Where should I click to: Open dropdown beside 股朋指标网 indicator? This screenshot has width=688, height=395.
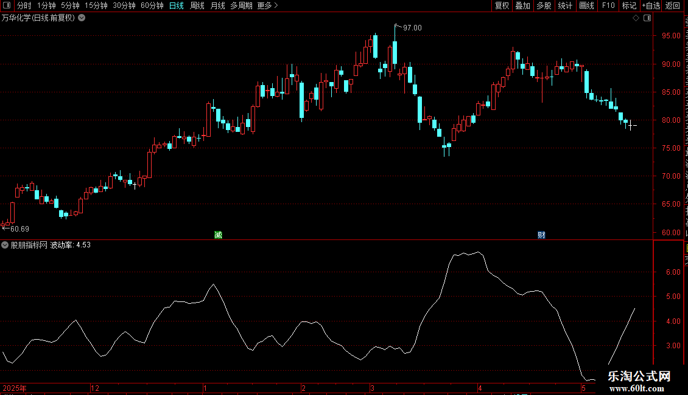[5, 246]
